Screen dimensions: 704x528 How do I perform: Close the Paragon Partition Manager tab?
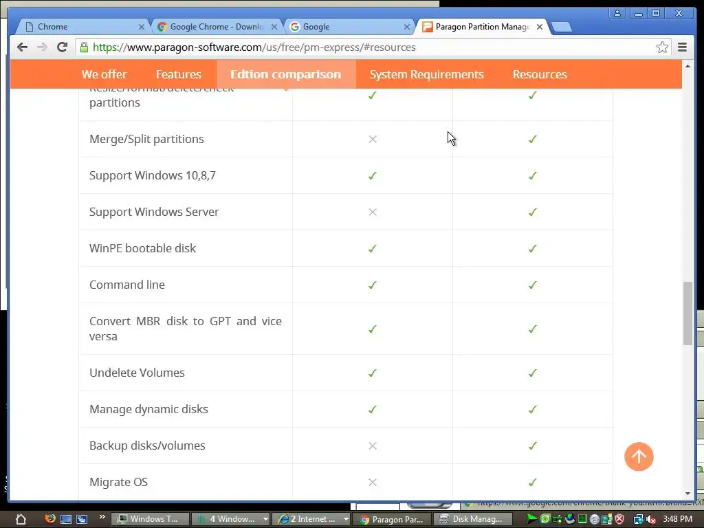click(540, 27)
